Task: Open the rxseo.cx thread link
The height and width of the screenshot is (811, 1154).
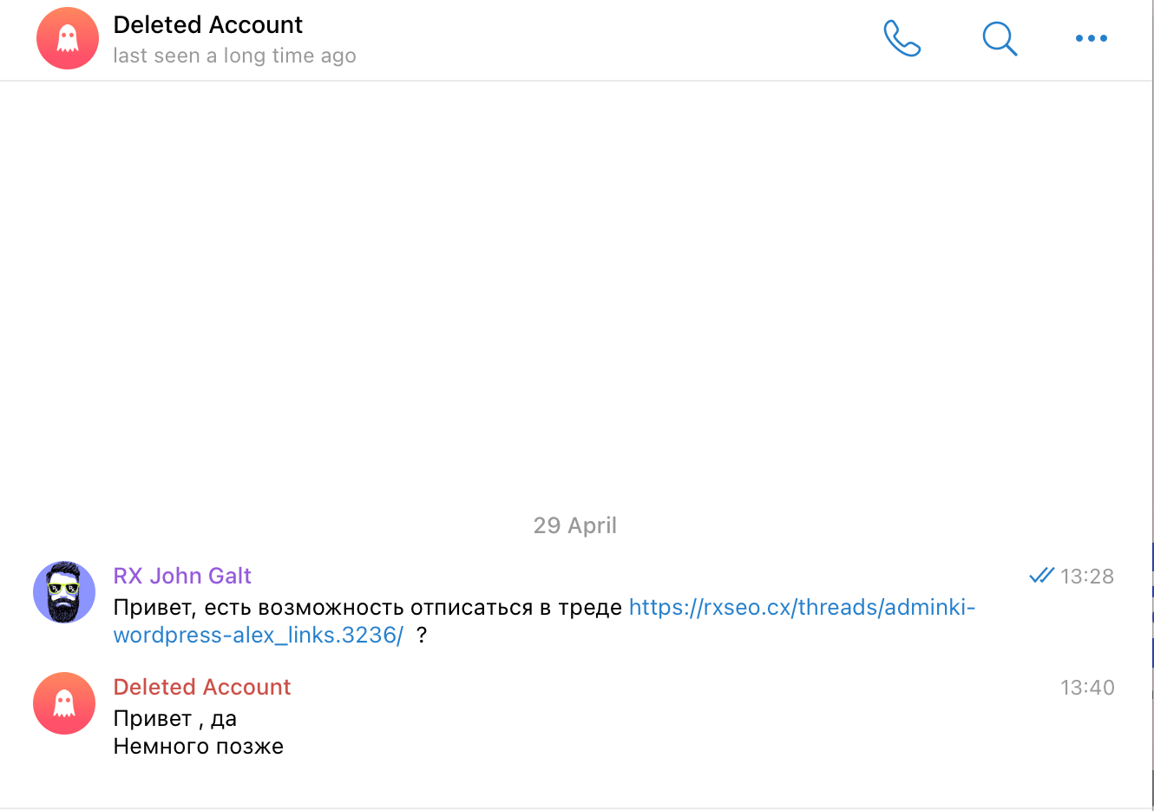Action: click(801, 607)
